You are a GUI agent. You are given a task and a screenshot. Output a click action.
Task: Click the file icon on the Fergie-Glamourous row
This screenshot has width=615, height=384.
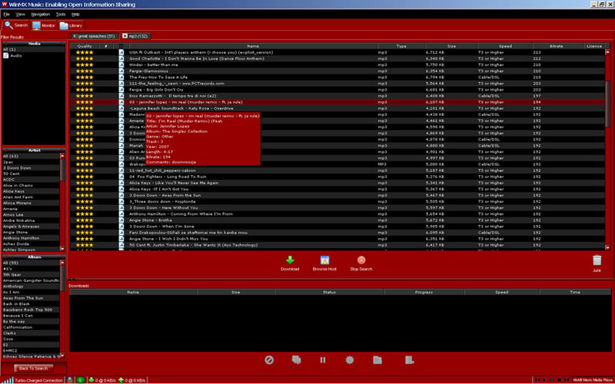[x=121, y=71]
